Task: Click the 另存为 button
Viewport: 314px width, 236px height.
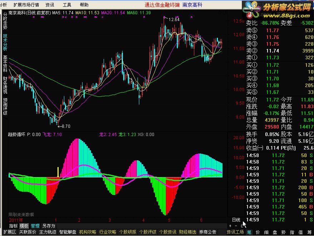Action: click(x=49, y=226)
